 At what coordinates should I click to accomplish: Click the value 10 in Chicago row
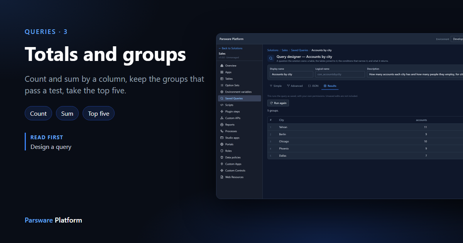[x=425, y=141]
